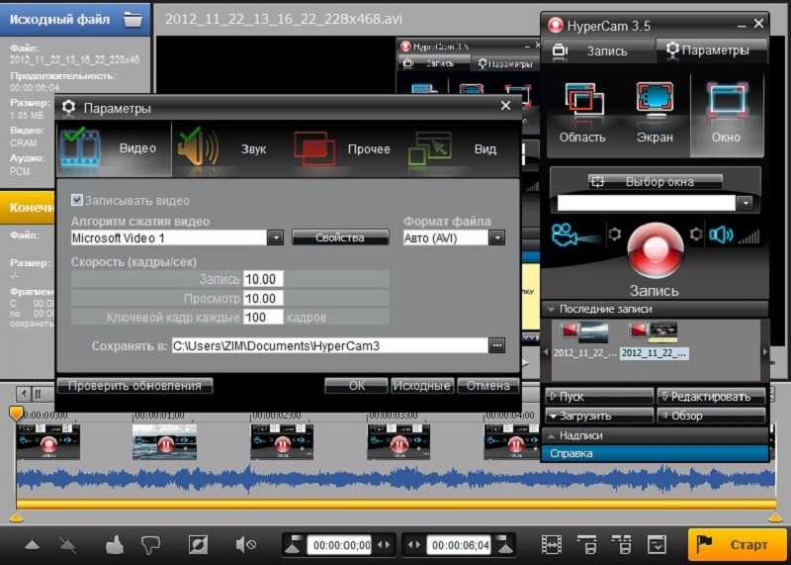
Task: Click Редактировать button in HyperCam
Action: [x=711, y=397]
